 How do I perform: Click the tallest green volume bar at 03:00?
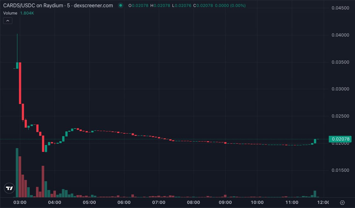pyautogui.click(x=17, y=173)
